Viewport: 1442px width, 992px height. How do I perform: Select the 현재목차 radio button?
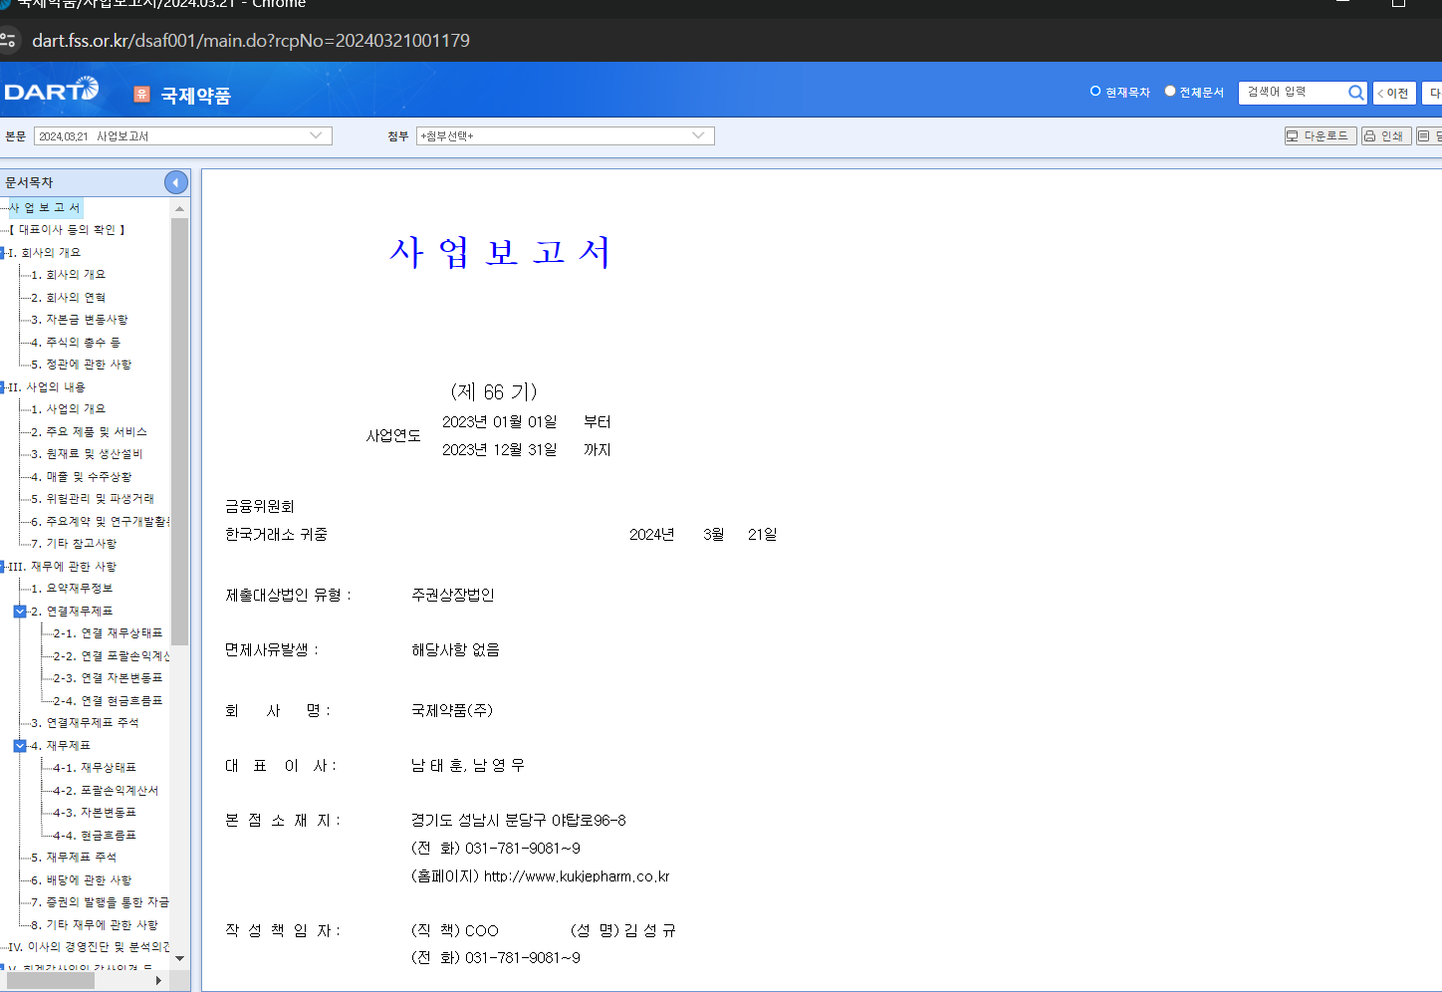pyautogui.click(x=1095, y=91)
